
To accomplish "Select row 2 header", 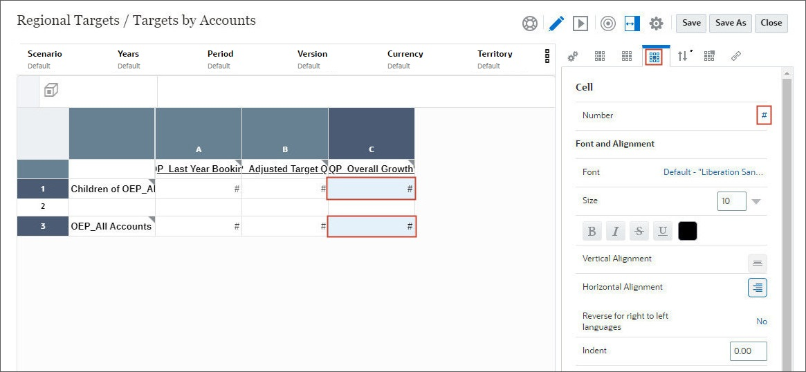I will coord(43,207).
